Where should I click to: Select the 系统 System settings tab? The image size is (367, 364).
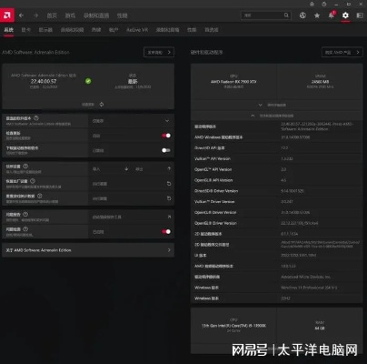pos(9,30)
